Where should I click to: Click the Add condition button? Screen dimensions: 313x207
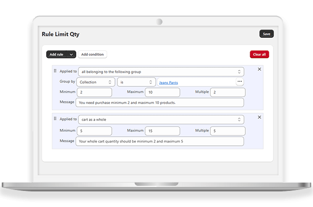[x=92, y=54]
